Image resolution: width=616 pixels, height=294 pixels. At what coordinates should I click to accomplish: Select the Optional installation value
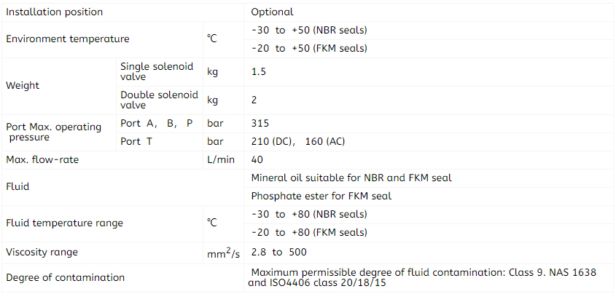(272, 12)
